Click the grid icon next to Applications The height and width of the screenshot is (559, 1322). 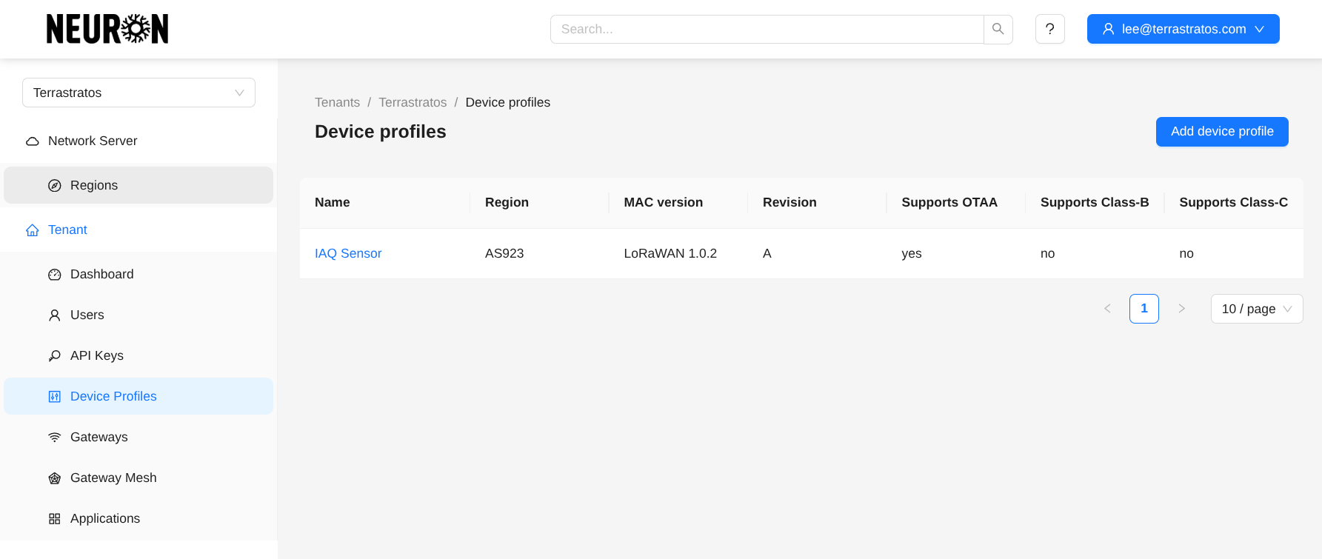[55, 519]
